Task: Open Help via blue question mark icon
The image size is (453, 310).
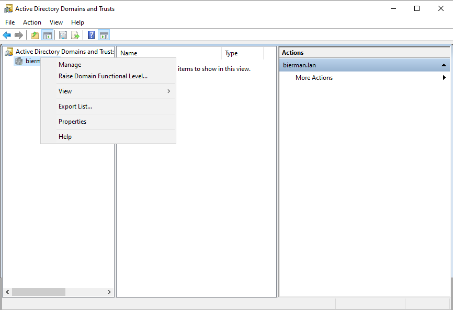Action: [x=92, y=35]
